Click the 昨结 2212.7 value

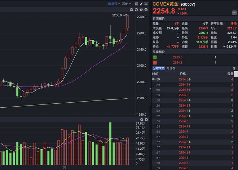click(232, 33)
